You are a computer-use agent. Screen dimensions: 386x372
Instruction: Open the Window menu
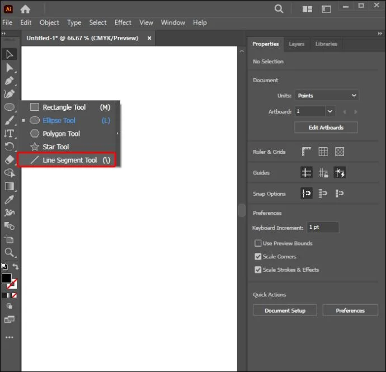tap(173, 22)
